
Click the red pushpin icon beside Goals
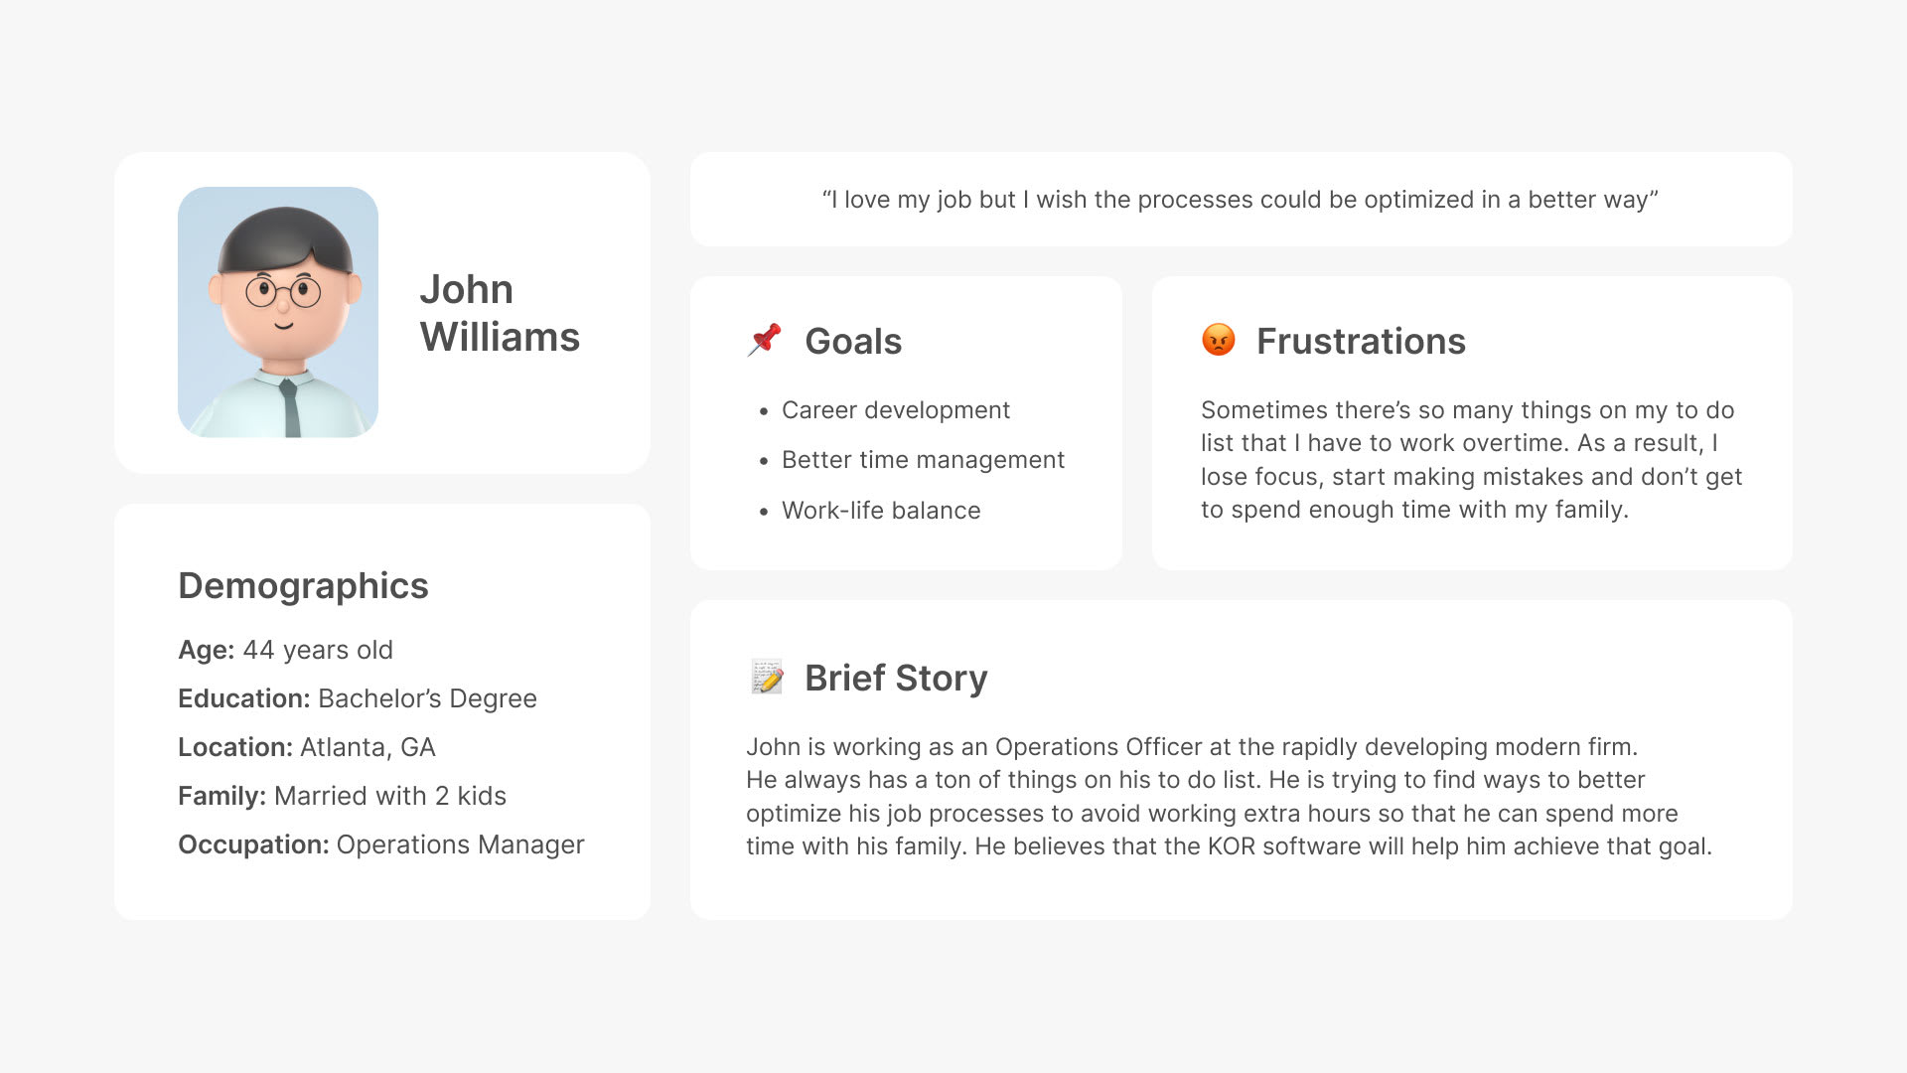[x=765, y=340]
